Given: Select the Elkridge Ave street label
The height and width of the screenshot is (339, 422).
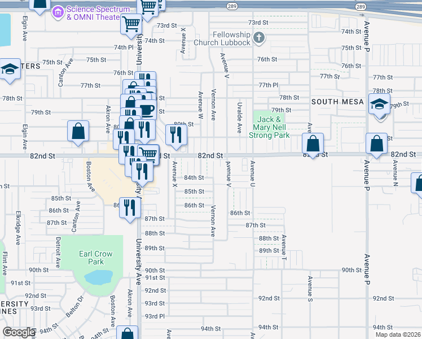Looking at the screenshot, I should pyautogui.click(x=18, y=228).
